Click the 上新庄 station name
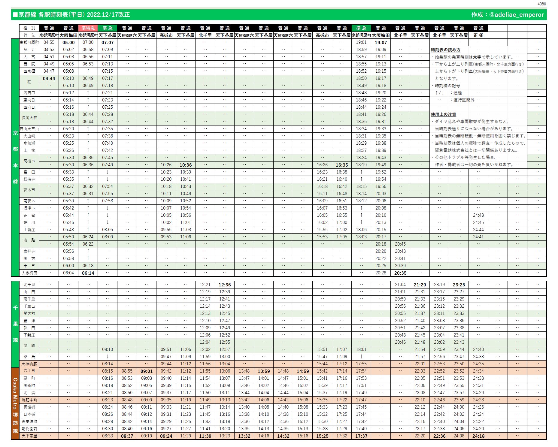This screenshot has width=558, height=447. point(29,230)
